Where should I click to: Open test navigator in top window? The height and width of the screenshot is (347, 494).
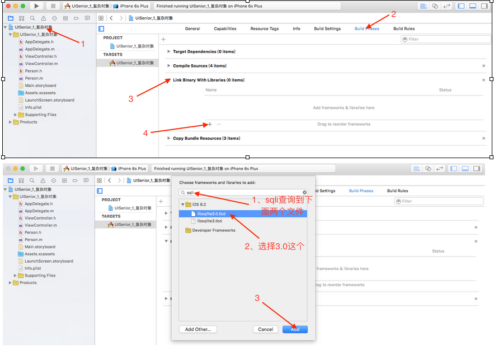click(54, 18)
